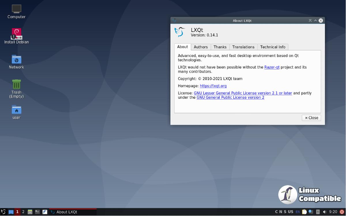Image resolution: width=346 pixels, height=216 pixels.
Task: Switch to virtual desktop 2
Action: 23,212
